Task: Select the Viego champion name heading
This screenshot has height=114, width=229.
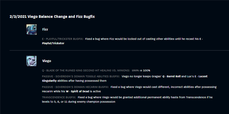Action: (x=47, y=61)
